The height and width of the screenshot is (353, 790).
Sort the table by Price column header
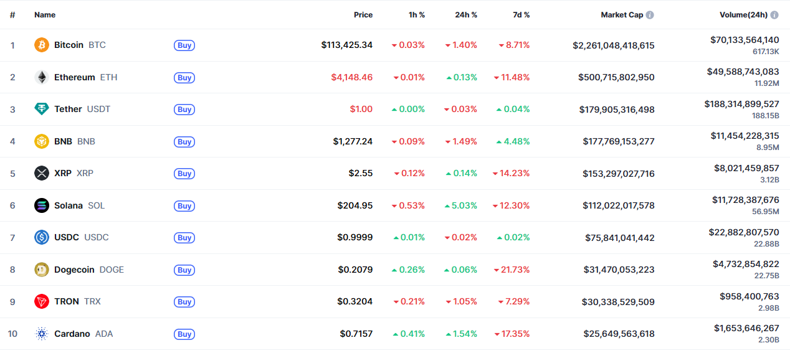tap(363, 15)
